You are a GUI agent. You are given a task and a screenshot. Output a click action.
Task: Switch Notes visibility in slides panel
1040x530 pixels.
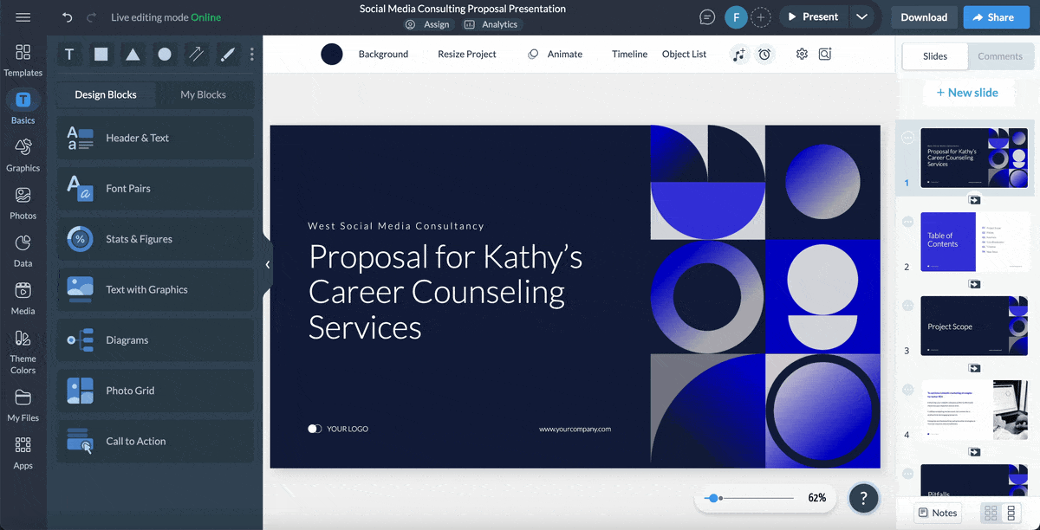coord(937,512)
